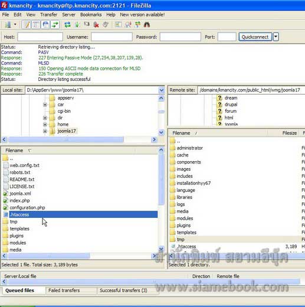Focus the Password input field

(181, 37)
